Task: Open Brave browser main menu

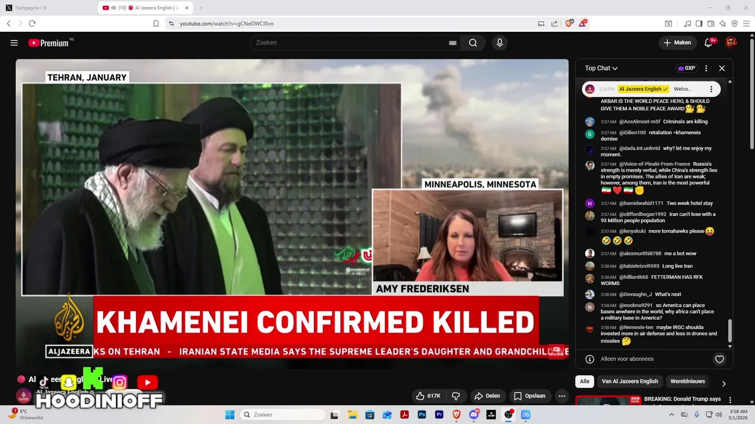Action: click(746, 24)
